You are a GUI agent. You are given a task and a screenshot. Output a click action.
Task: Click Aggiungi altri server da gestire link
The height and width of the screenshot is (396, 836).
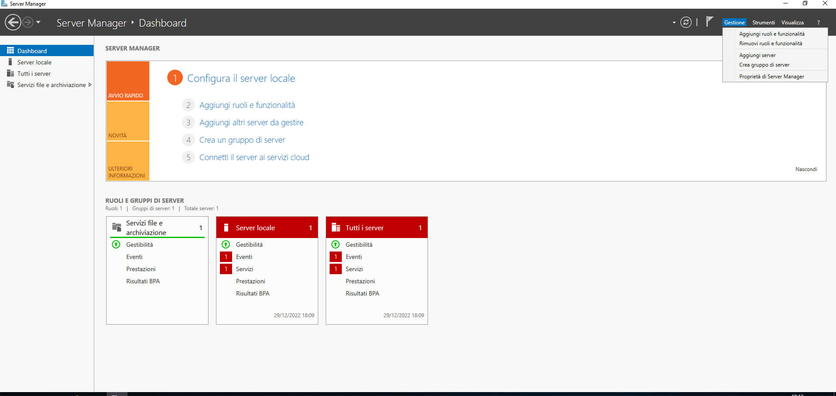point(252,122)
